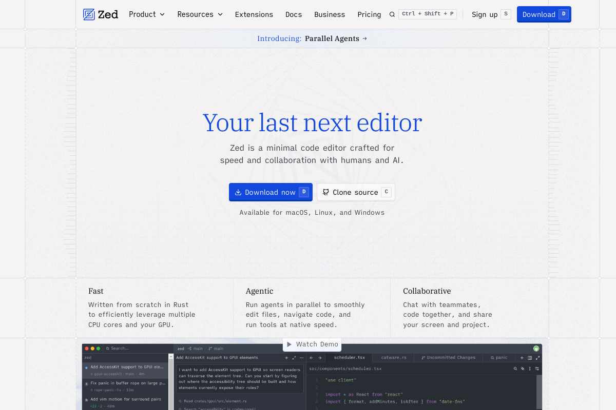Switch to the catware.rs tab
This screenshot has width=616, height=410.
[x=394, y=358]
